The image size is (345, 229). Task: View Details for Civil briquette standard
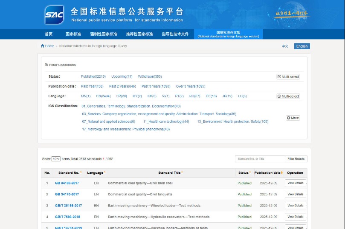point(295,194)
